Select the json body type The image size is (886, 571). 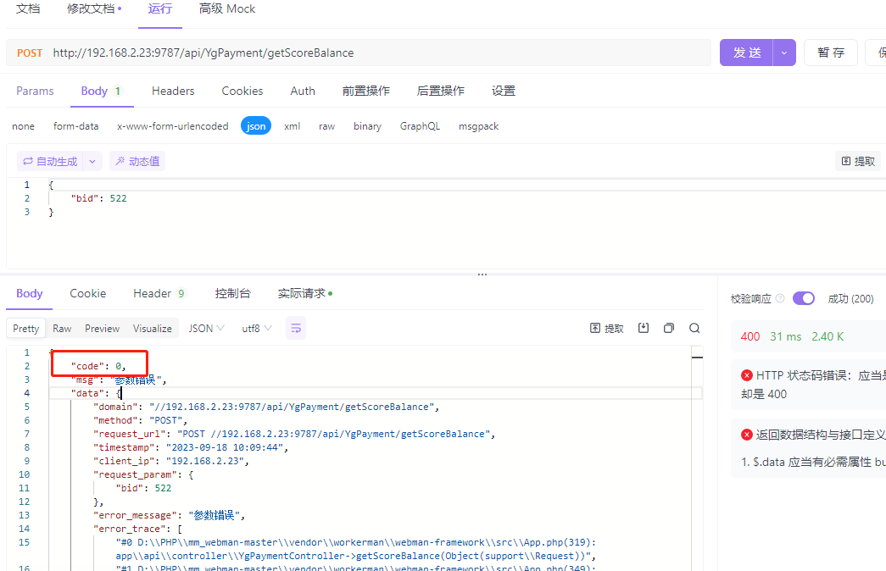(x=256, y=126)
